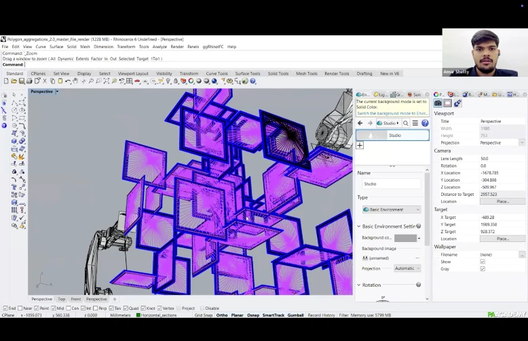
Task: Click the back arrow in Environments panel
Action: pyautogui.click(x=360, y=123)
